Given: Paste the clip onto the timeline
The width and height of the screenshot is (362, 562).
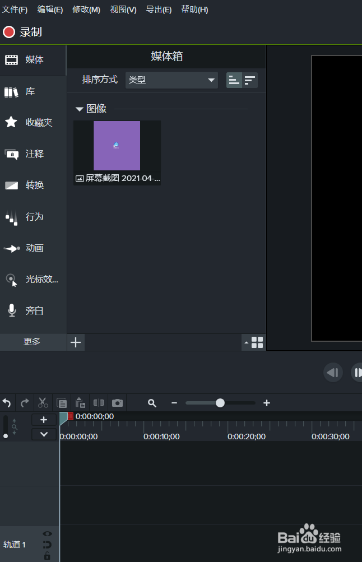Looking at the screenshot, I should pos(80,403).
